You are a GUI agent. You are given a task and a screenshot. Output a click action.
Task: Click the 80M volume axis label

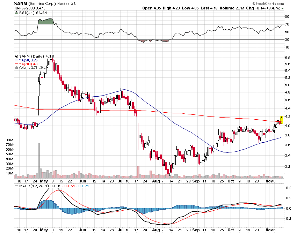9,140
